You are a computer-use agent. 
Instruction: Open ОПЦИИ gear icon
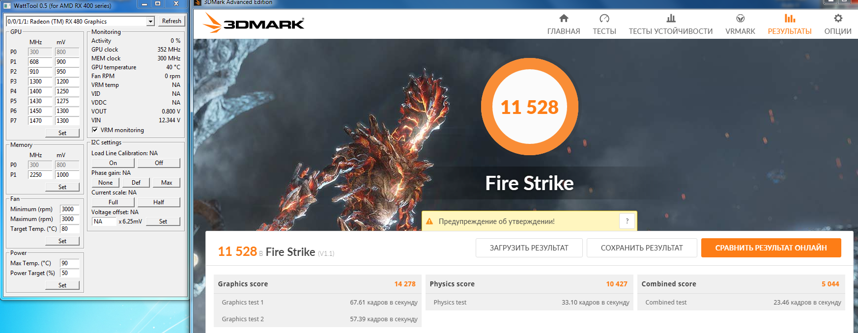pyautogui.click(x=838, y=19)
